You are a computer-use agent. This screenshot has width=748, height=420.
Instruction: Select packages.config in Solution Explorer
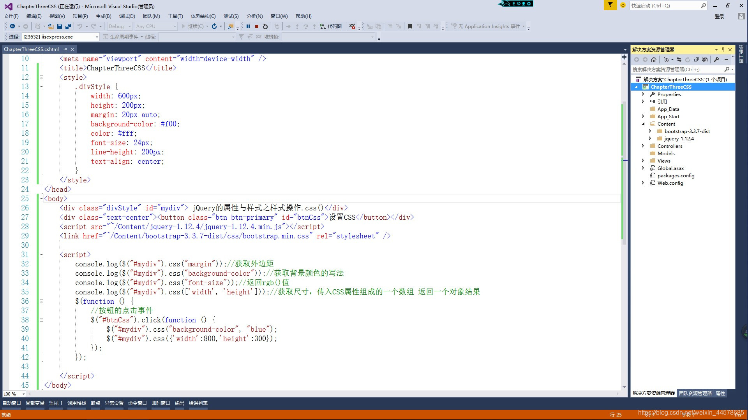[x=676, y=175]
